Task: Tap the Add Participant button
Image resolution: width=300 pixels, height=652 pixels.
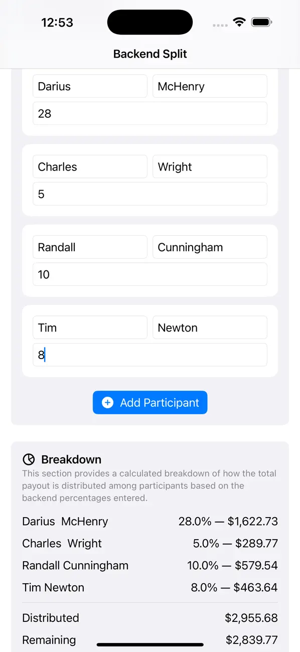Action: click(150, 402)
